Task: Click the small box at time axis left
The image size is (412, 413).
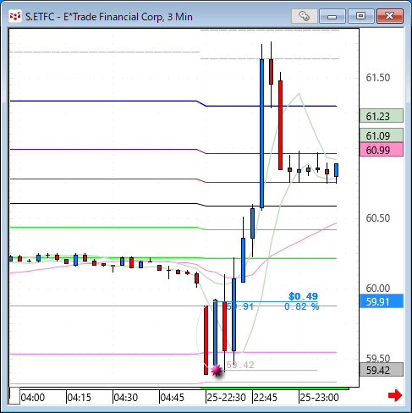Action: tap(14, 396)
